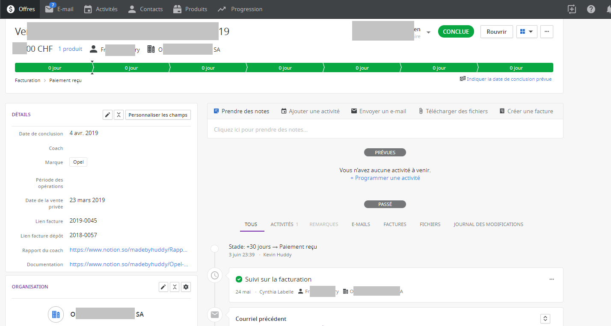Select Envoyer un e-mail tab
The image size is (611, 326).
(x=379, y=111)
